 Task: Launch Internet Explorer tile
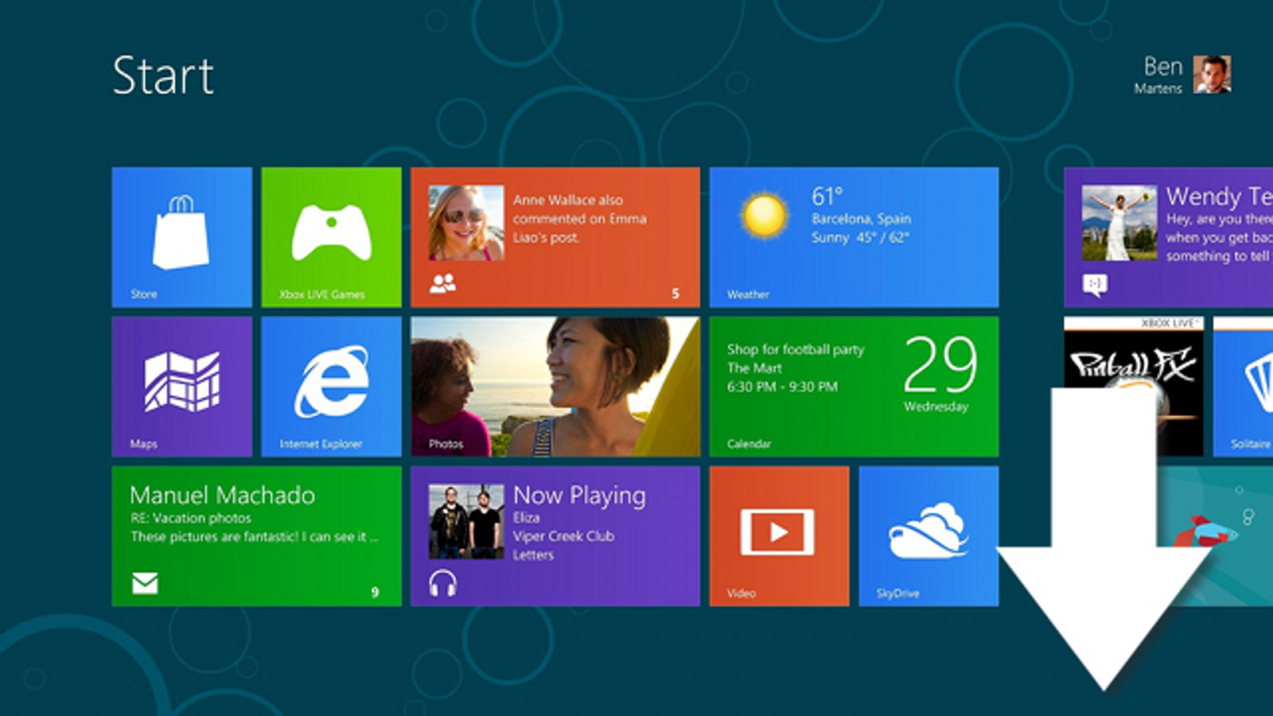[x=331, y=387]
